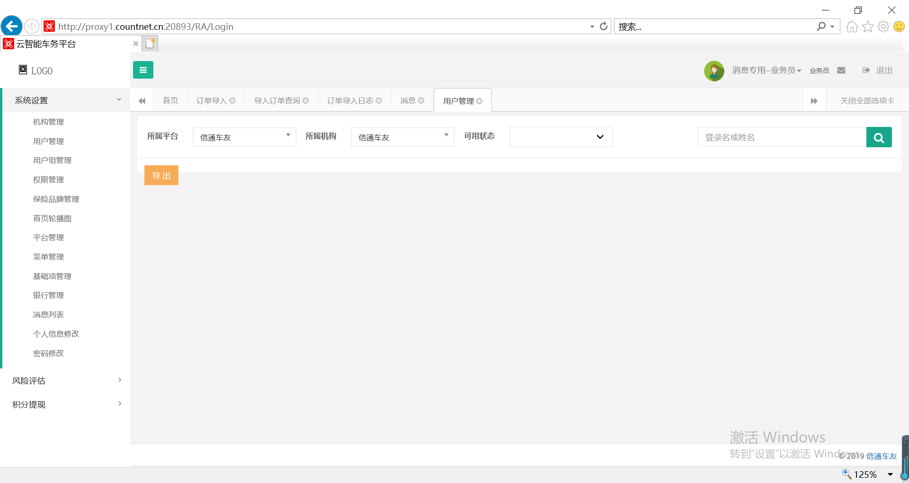The height and width of the screenshot is (483, 909).
Task: Open the 所属机构 dropdown
Action: [x=402, y=137]
